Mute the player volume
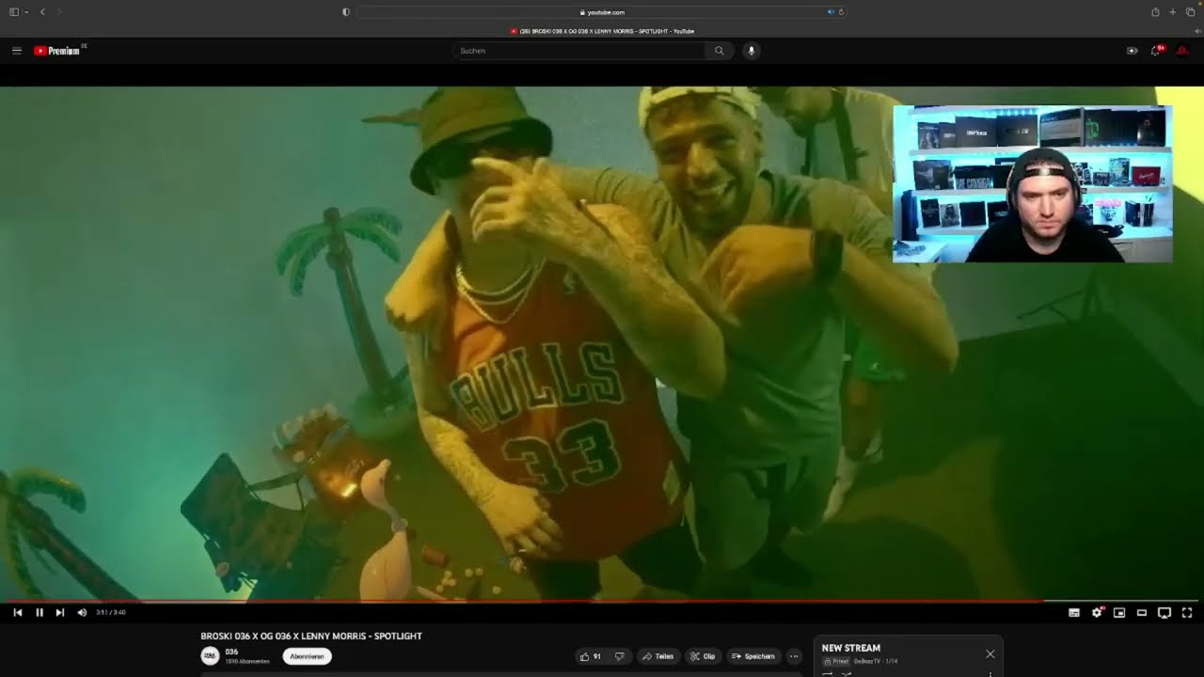Viewport: 1204px width, 677px height. [x=82, y=612]
